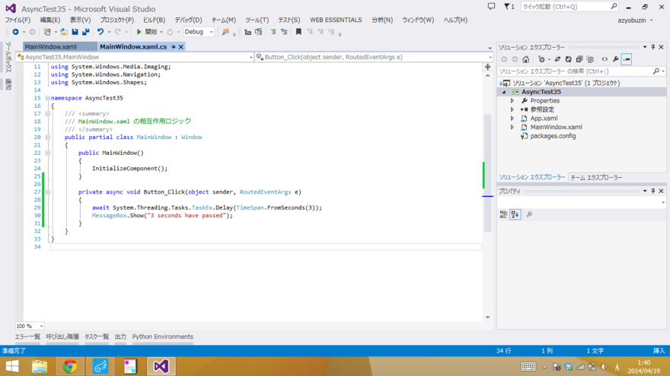Screen dimensions: 670x376
Task: Open the ファイル(F) menu
Action: coord(18,20)
